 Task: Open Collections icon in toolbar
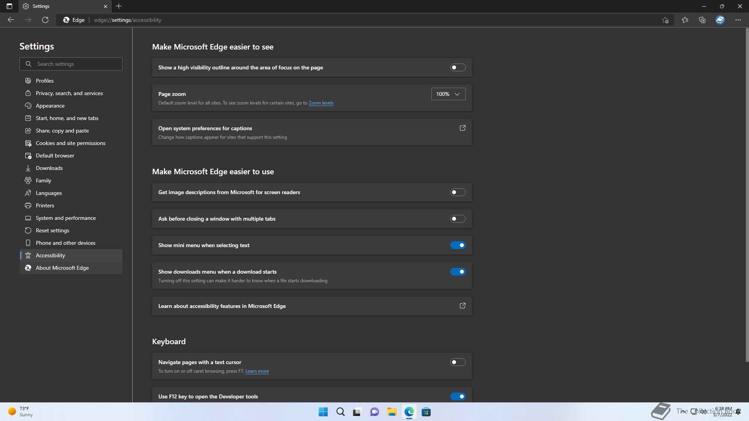coord(702,20)
